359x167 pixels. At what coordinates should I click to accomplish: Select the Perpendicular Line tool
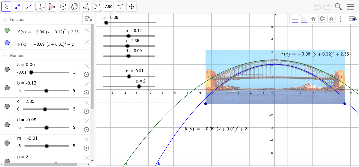tap(40, 7)
